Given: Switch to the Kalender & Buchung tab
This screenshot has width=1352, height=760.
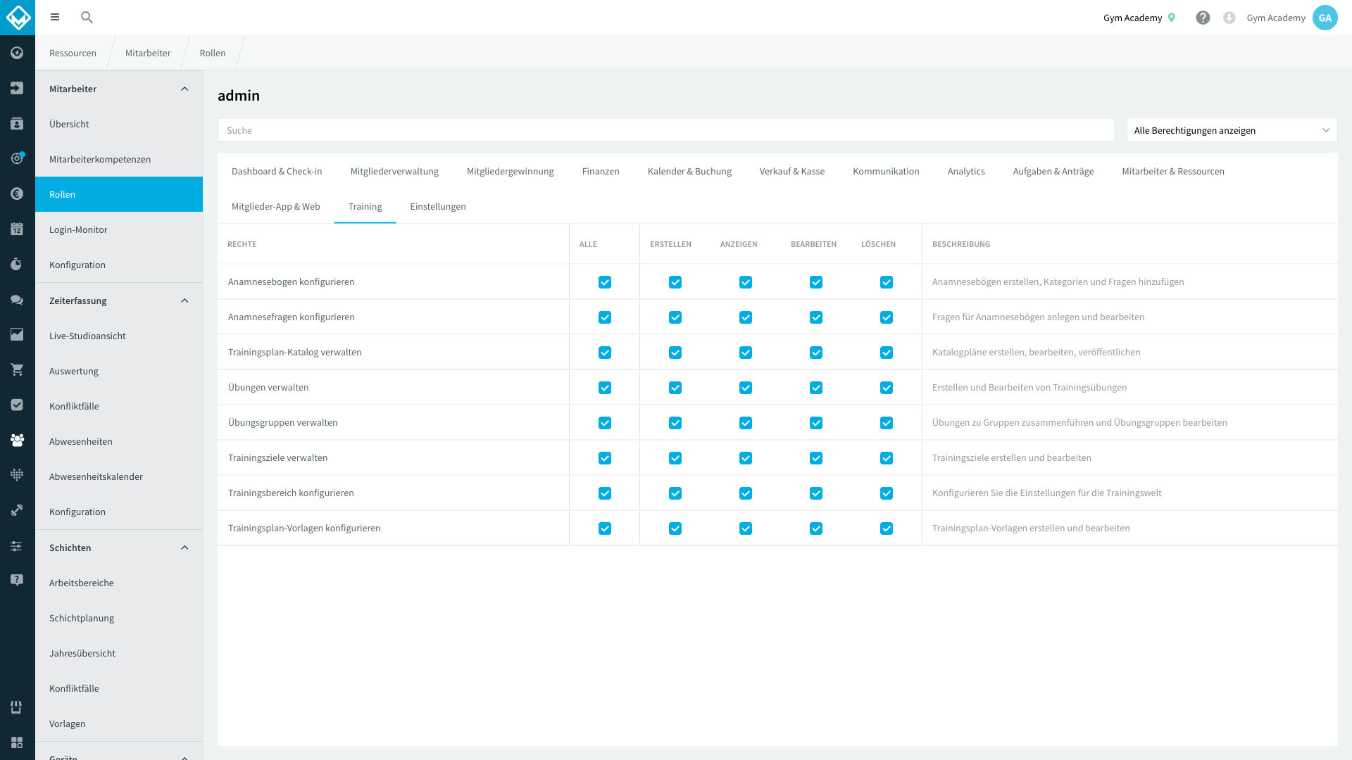Looking at the screenshot, I should tap(689, 171).
